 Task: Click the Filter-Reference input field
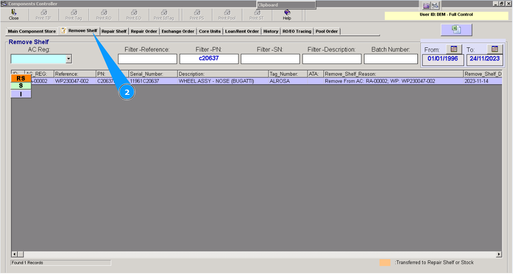point(148,59)
